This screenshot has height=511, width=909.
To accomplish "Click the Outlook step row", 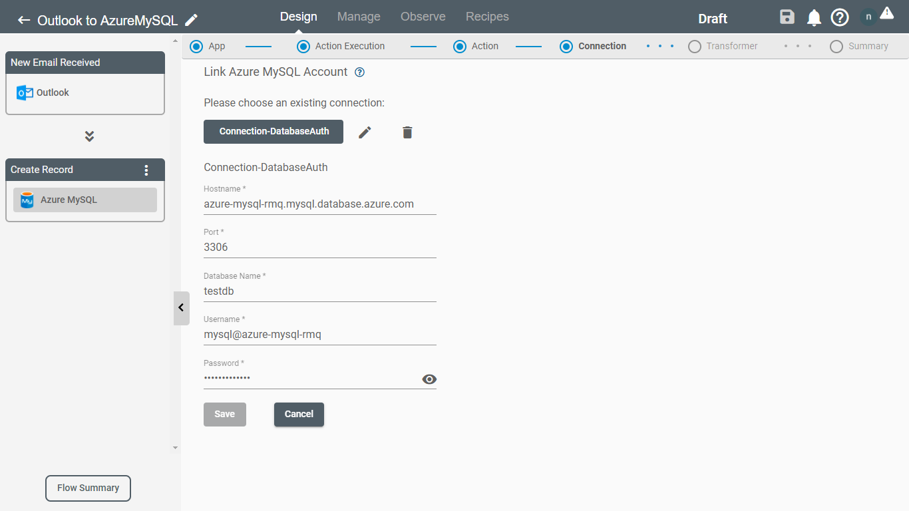I will [x=85, y=92].
